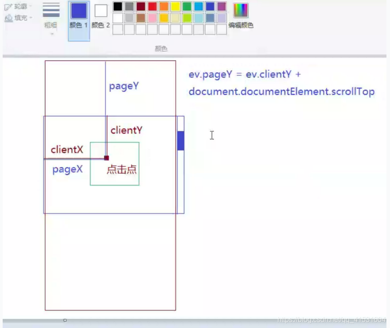The height and width of the screenshot is (328, 390).
Task: Open the outline (轮廓) shape option
Action: pyautogui.click(x=18, y=7)
